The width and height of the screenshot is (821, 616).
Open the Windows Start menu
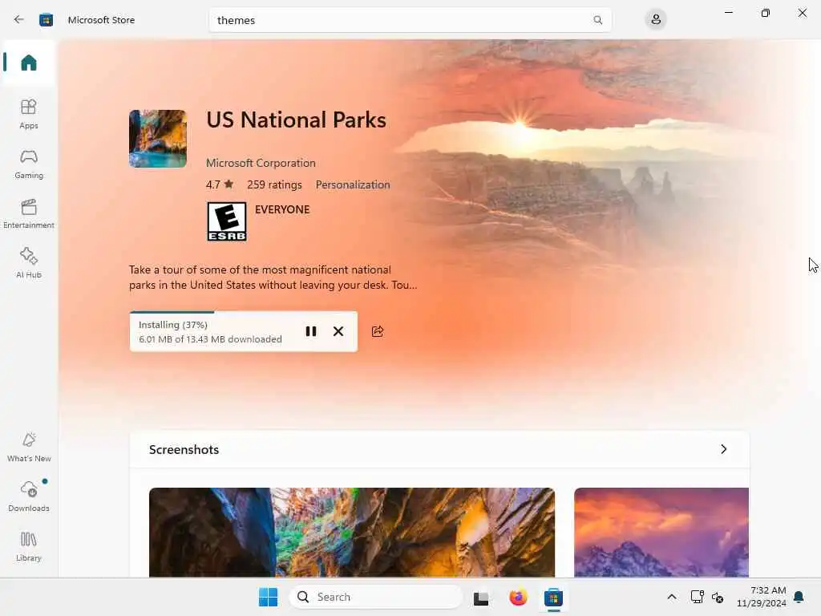pyautogui.click(x=268, y=597)
